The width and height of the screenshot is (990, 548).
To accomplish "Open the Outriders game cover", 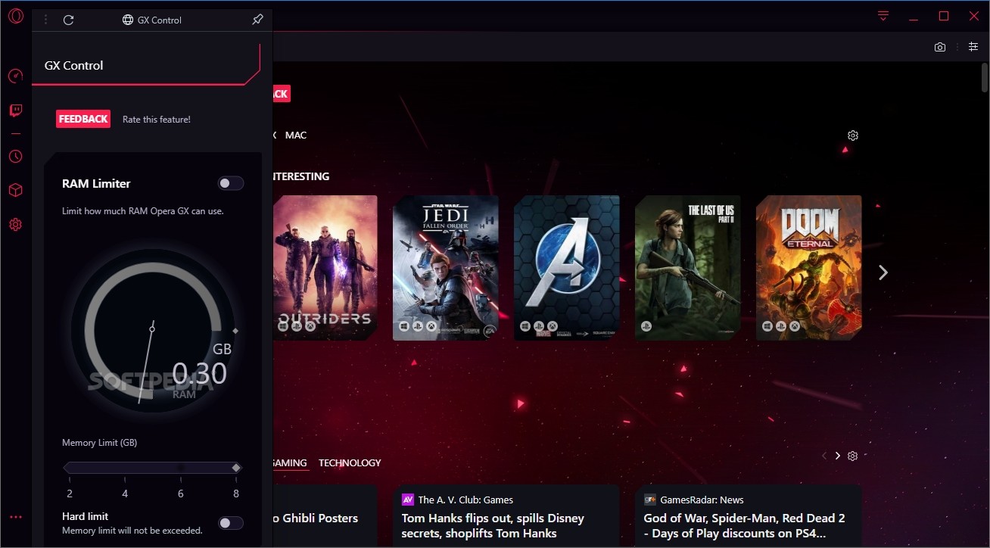I will tap(325, 268).
